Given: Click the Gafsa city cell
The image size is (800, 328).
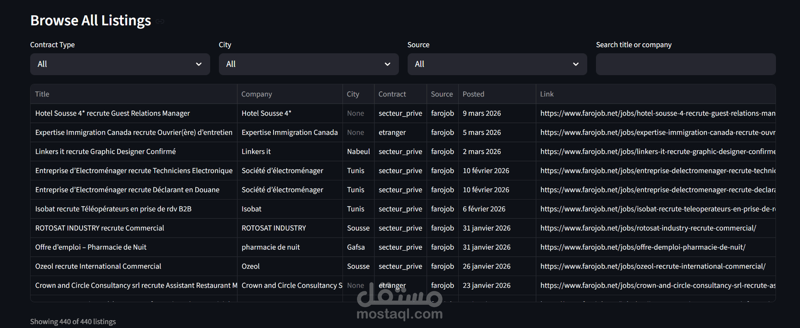Looking at the screenshot, I should point(358,247).
